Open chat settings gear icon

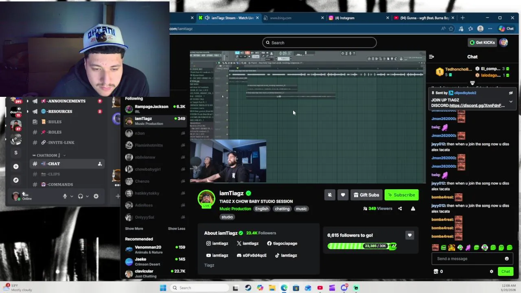coord(491,271)
